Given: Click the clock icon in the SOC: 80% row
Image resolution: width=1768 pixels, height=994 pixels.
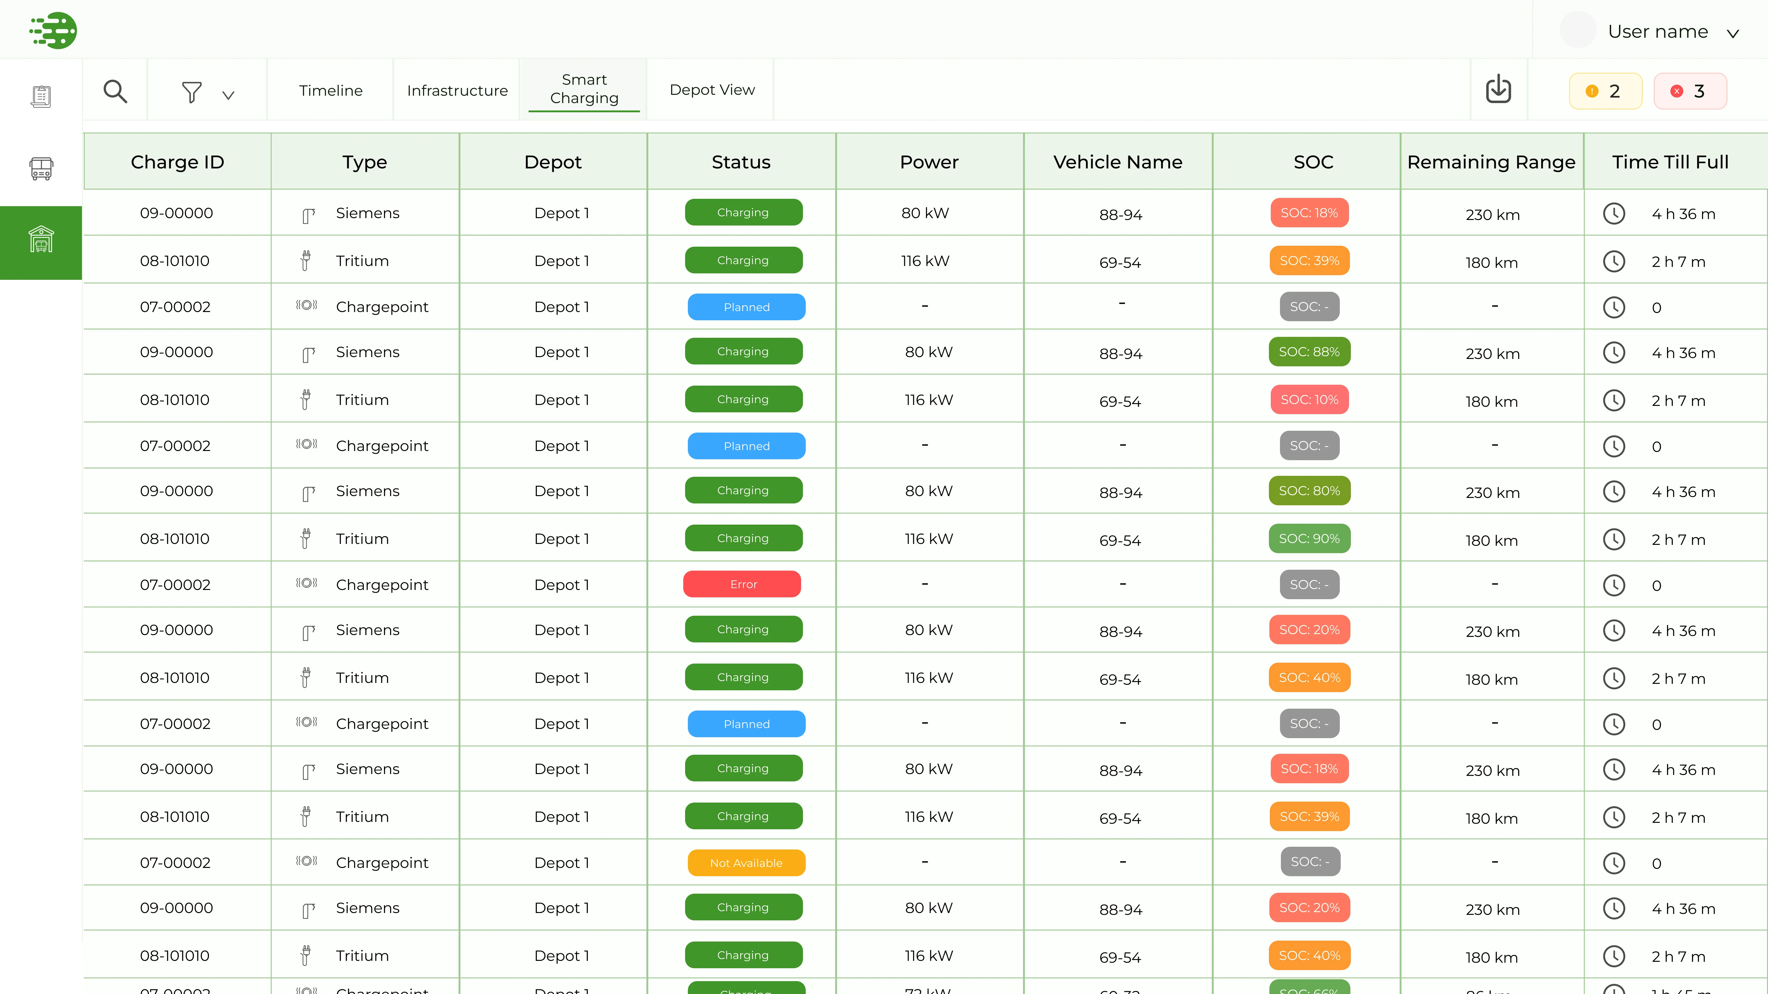Looking at the screenshot, I should pyautogui.click(x=1614, y=491).
